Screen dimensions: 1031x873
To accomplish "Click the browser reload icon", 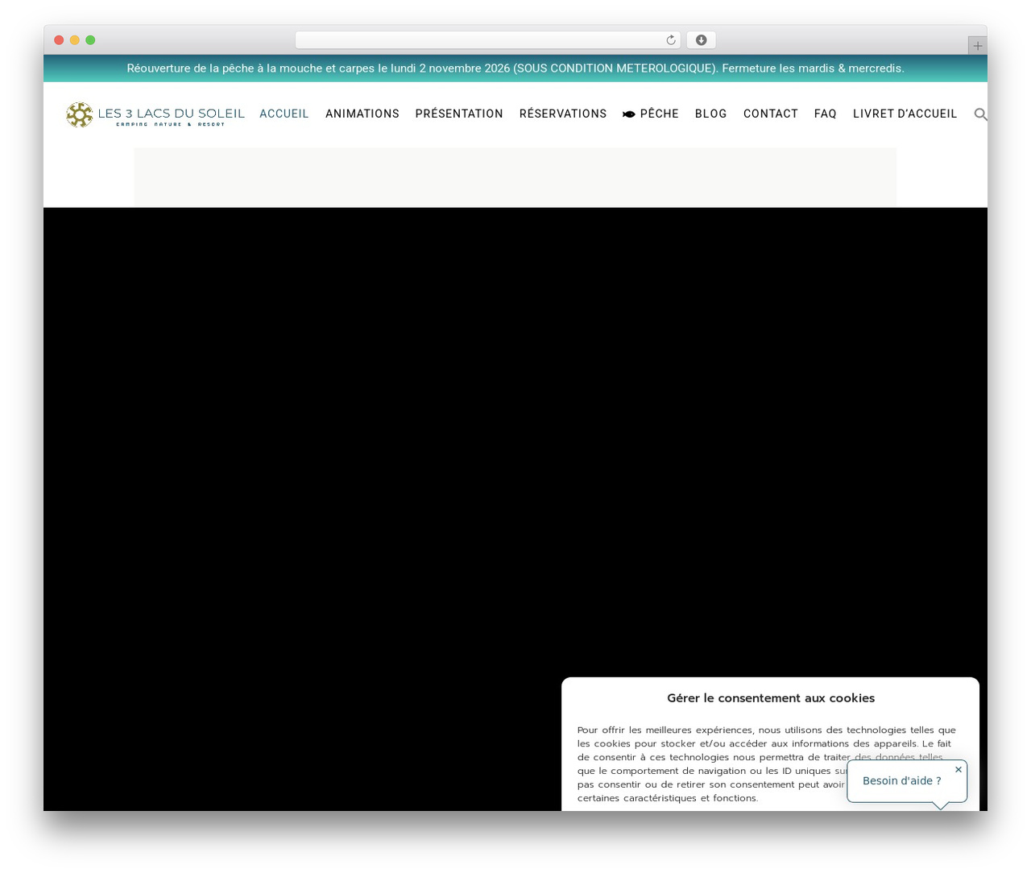I will tap(670, 40).
